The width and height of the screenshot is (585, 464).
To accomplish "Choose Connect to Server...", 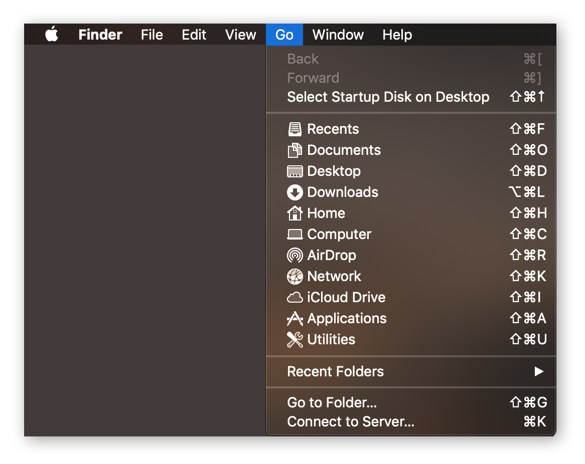I will click(x=350, y=421).
